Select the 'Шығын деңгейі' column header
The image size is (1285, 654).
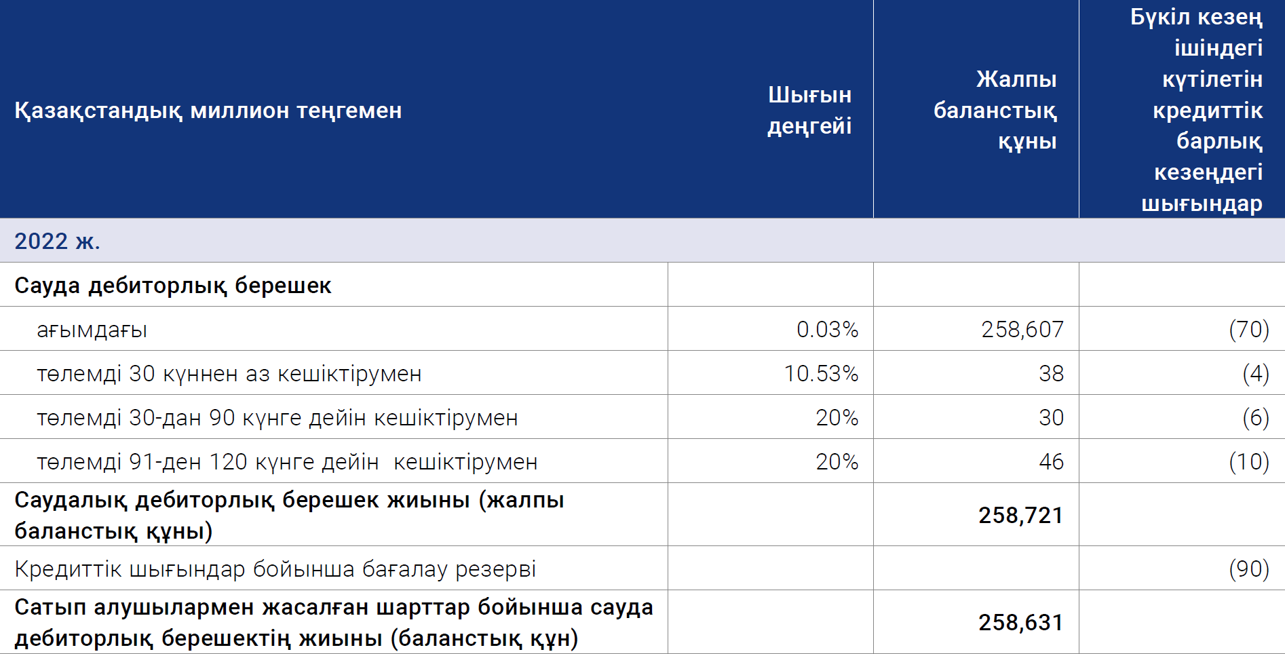(809, 110)
